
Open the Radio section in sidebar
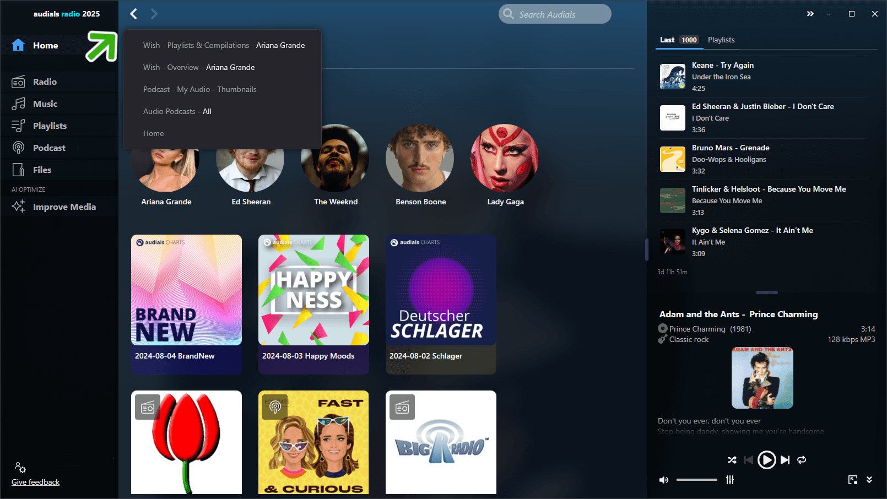pos(44,82)
